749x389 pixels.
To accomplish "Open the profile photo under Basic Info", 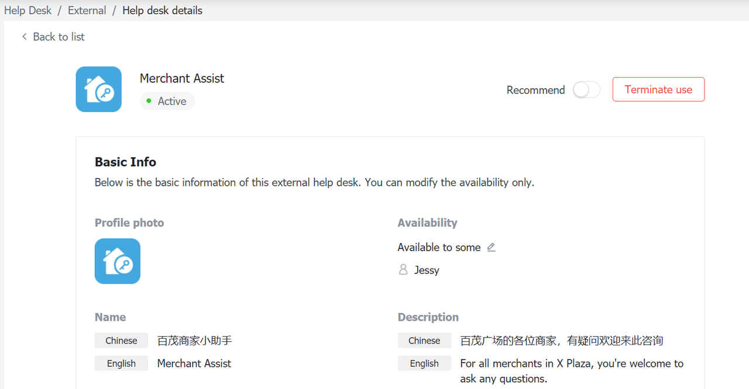I will click(x=118, y=261).
